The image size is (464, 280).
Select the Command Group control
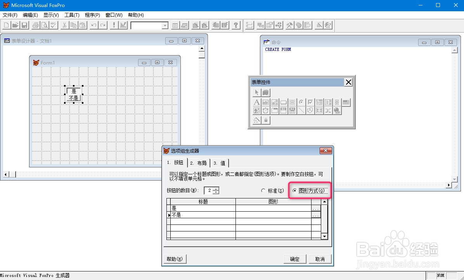pos(292,102)
